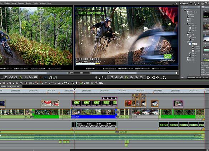This screenshot has height=151, width=209.
Task: Search bin with magnifier icon
Action: click(x=195, y=4)
